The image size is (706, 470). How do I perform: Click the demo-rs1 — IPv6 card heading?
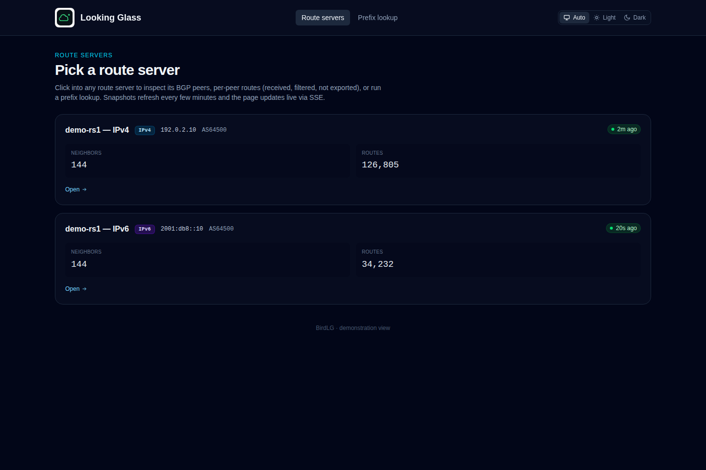(x=97, y=229)
